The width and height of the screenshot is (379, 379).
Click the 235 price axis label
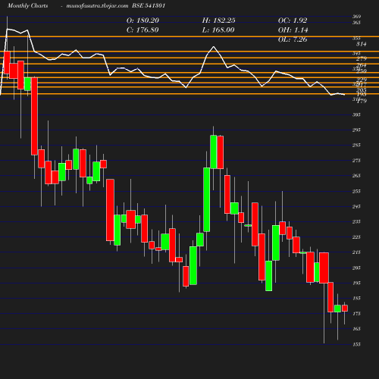pos(356,221)
